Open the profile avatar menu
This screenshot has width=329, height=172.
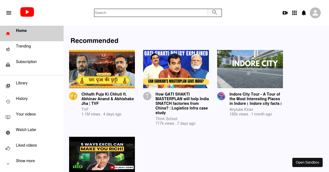point(315,13)
